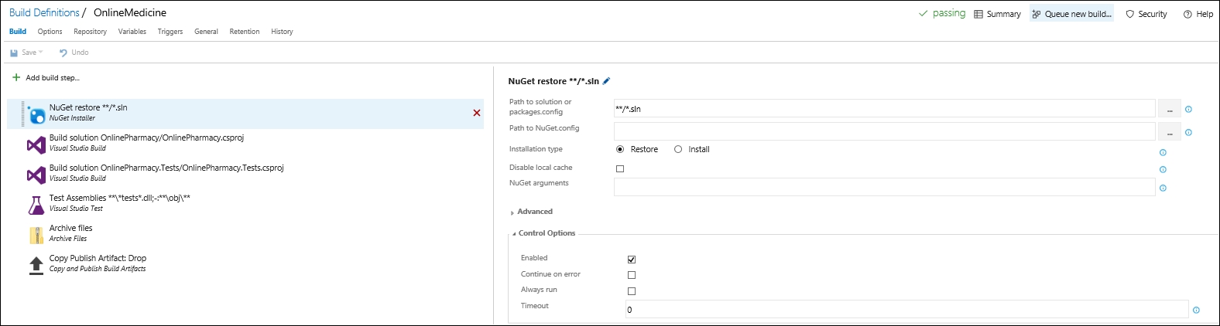Open the History tab

click(x=282, y=32)
